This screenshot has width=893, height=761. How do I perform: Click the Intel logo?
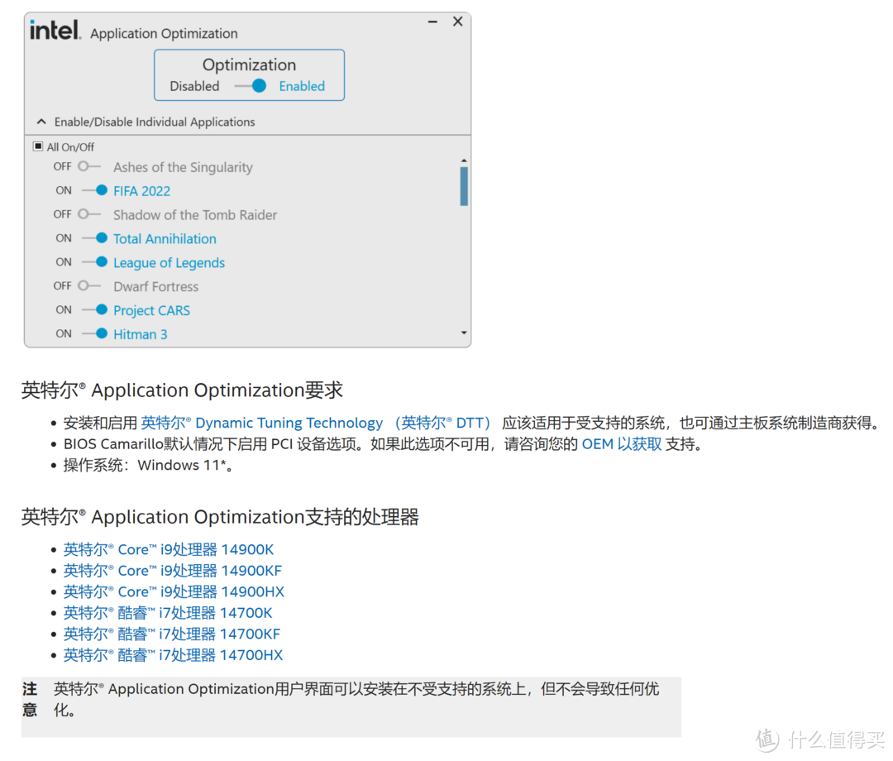tap(55, 30)
